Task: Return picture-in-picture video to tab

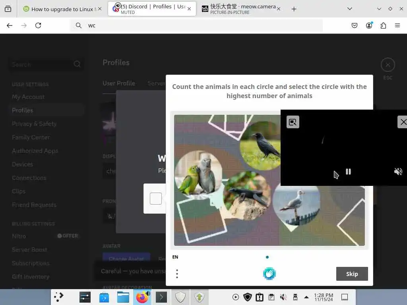Action: point(293,122)
